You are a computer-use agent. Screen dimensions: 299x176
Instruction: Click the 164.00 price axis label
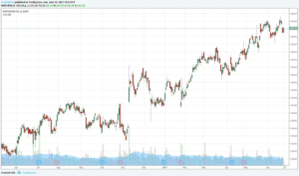[x=294, y=21]
